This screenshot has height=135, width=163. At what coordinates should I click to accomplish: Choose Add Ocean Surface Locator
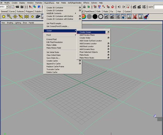click(91, 41)
